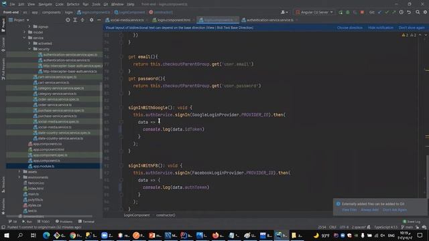Click the Locate/Select Opened File icon in Project panel
The width and height of the screenshot is (429, 241).
(x=68, y=20)
